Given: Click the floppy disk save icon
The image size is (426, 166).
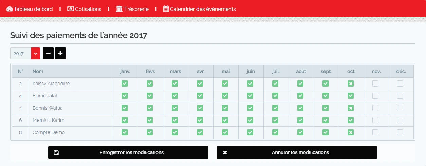Looking at the screenshot, I should coord(56,153).
